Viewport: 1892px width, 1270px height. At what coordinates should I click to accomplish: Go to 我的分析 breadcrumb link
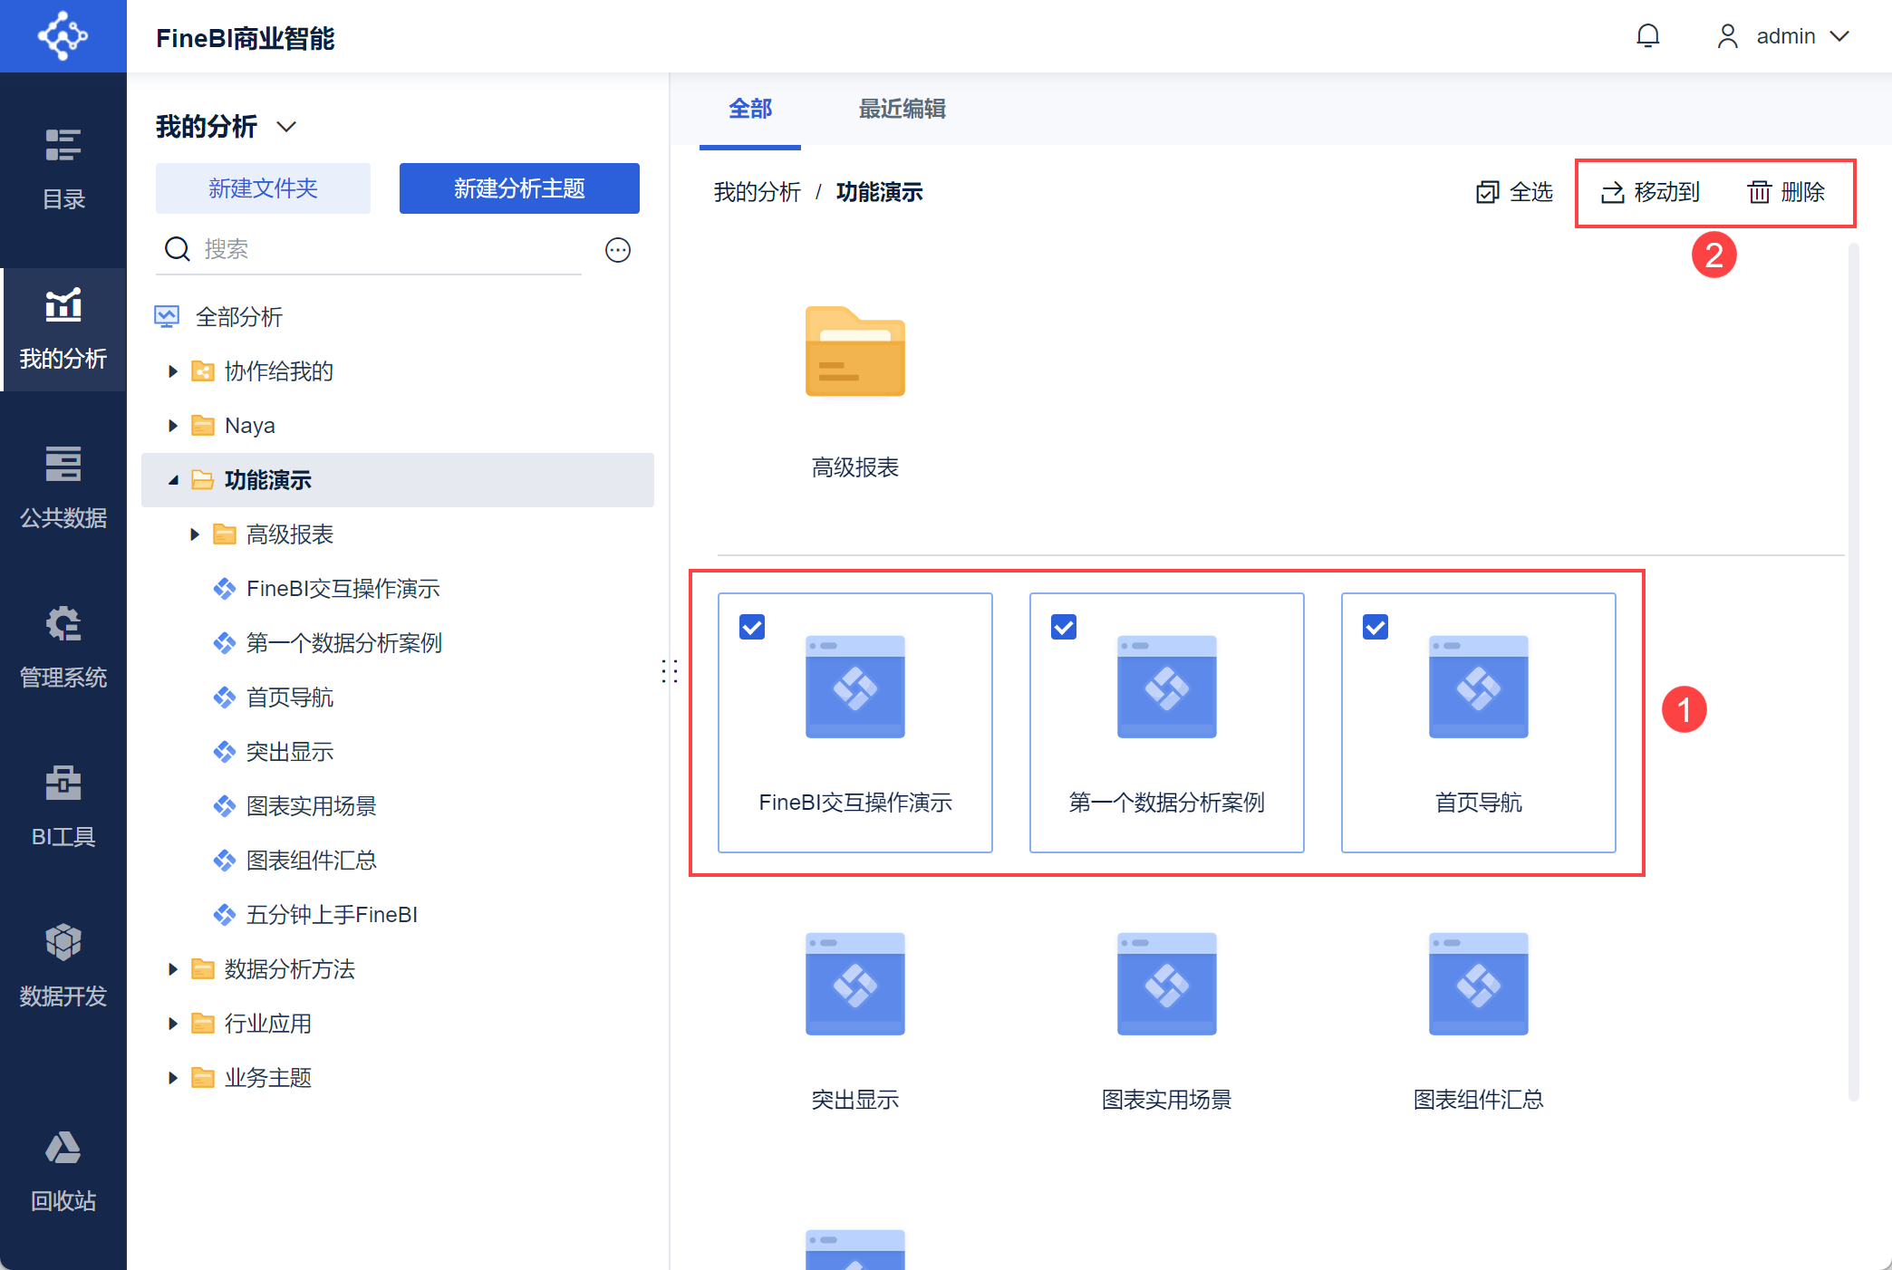point(758,192)
